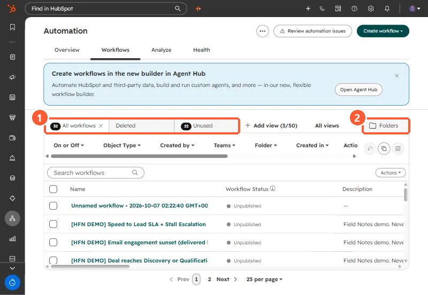
Task: Click the table vertical scrollbar thumb
Action: coord(406,195)
